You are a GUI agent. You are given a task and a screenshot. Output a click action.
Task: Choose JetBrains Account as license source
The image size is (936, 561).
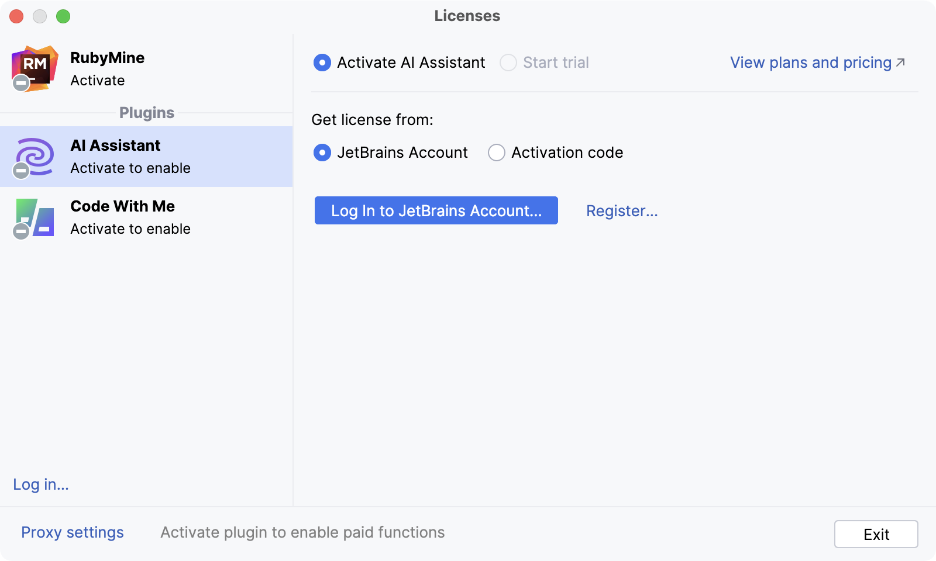pyautogui.click(x=322, y=153)
